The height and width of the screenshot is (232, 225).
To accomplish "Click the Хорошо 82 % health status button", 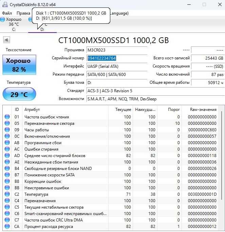I will coord(19,65).
